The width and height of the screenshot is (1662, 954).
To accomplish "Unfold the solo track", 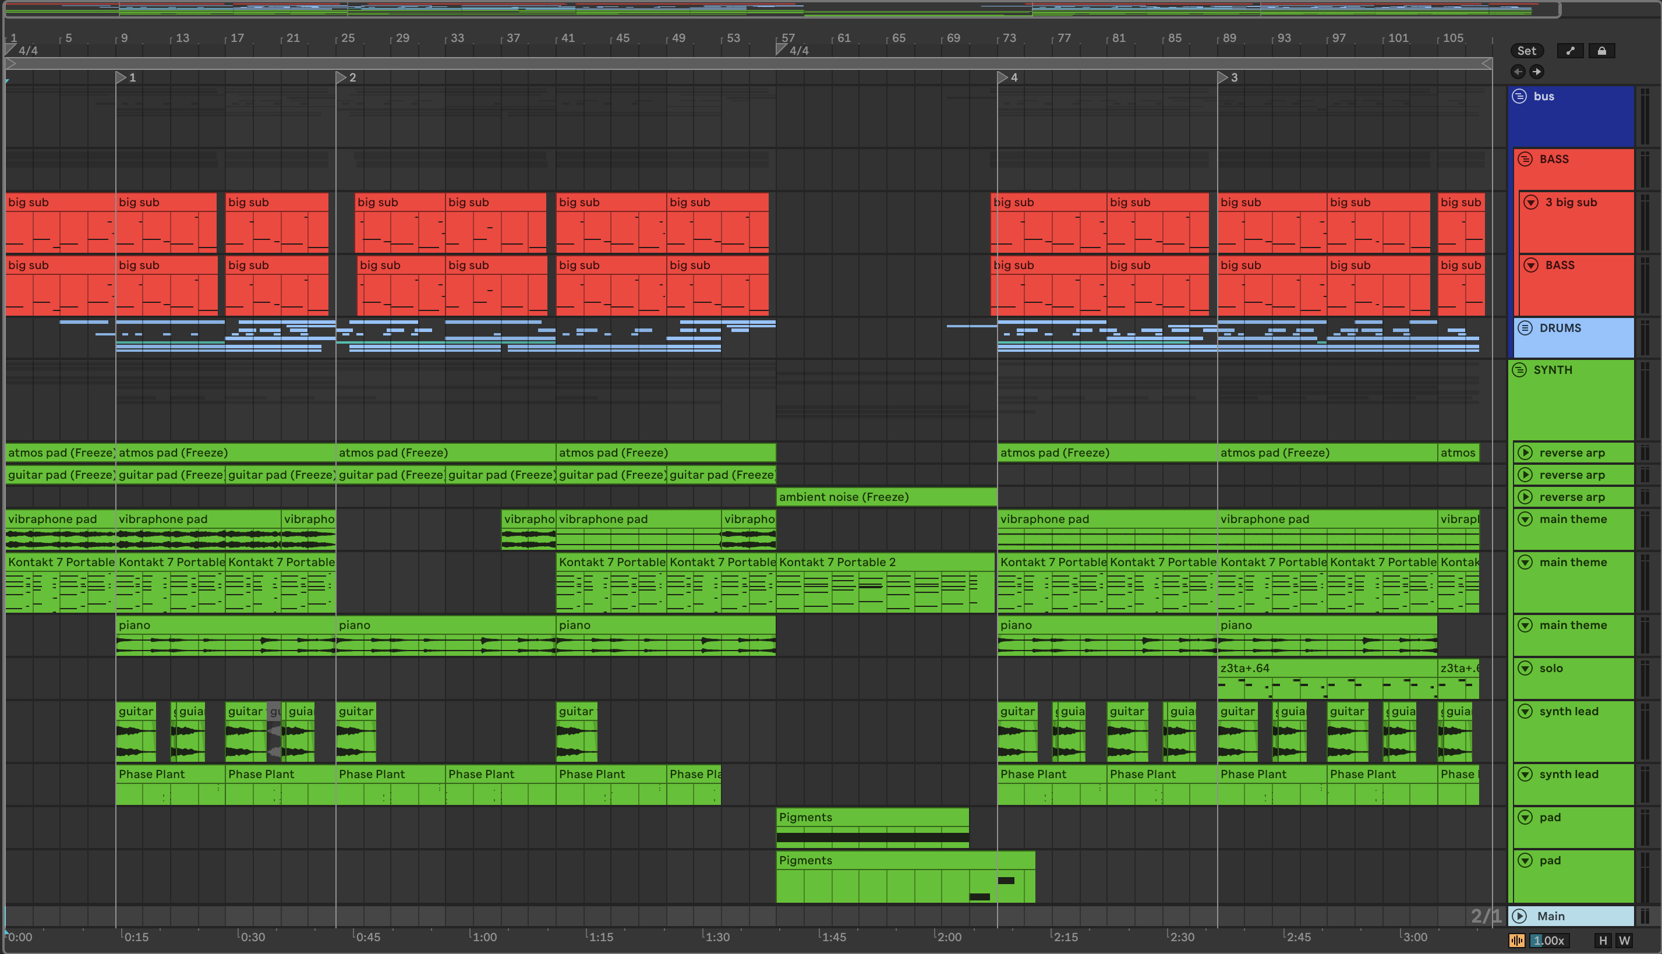I will coord(1525,669).
